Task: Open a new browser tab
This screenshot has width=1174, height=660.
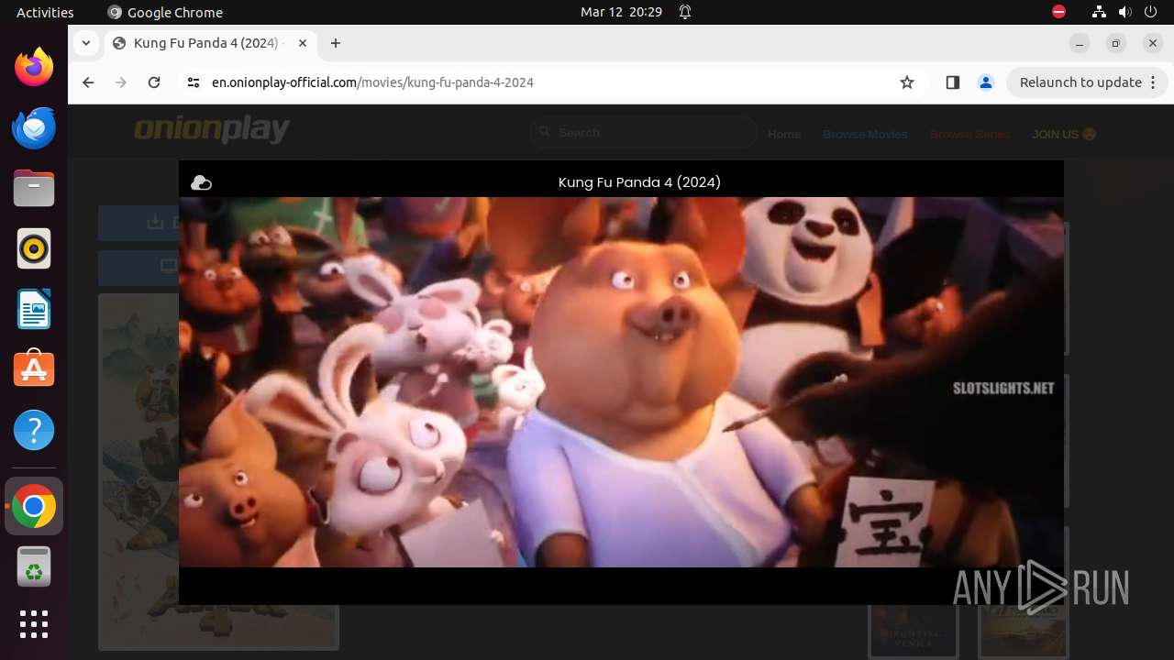Action: pyautogui.click(x=336, y=43)
